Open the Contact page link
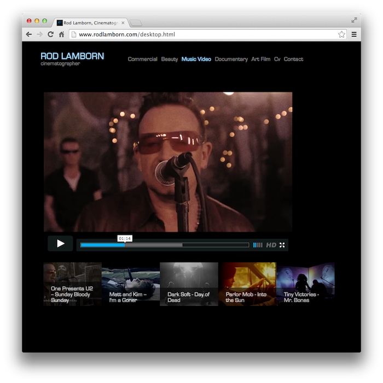The height and width of the screenshot is (383, 383). point(293,59)
